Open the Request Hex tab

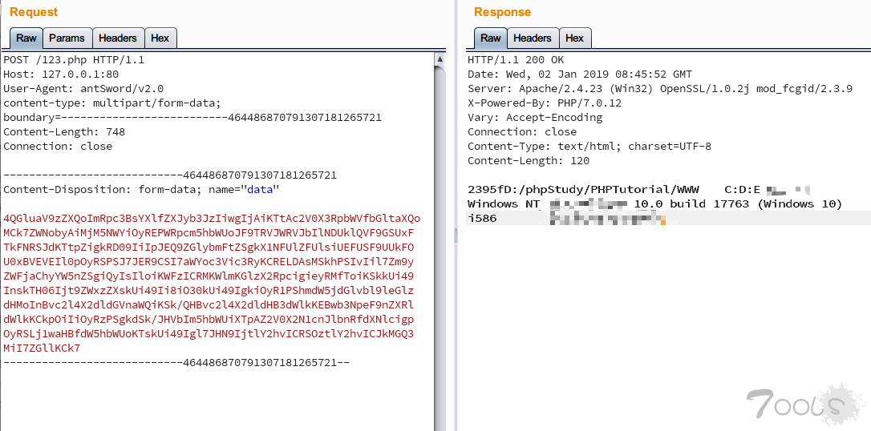(x=160, y=38)
